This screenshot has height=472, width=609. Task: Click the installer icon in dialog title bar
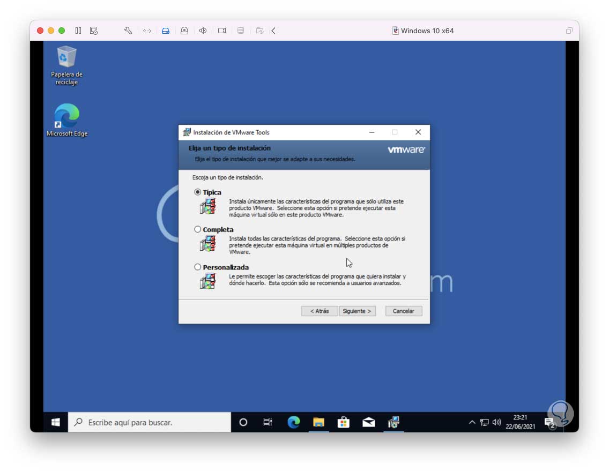point(187,132)
